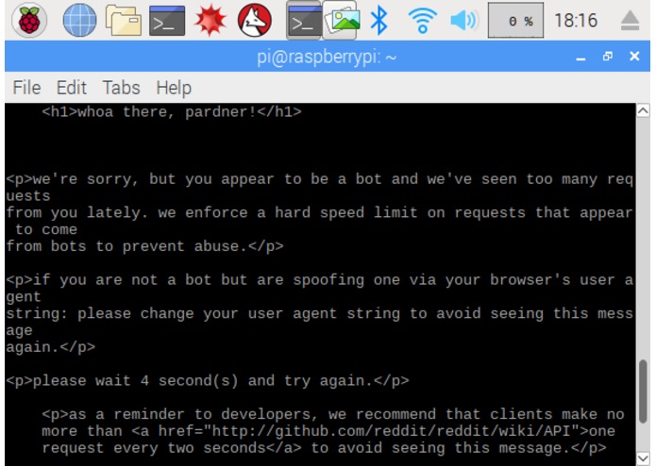Click the CPU usage monitor showing 0 %
This screenshot has width=656, height=466.
tap(515, 20)
